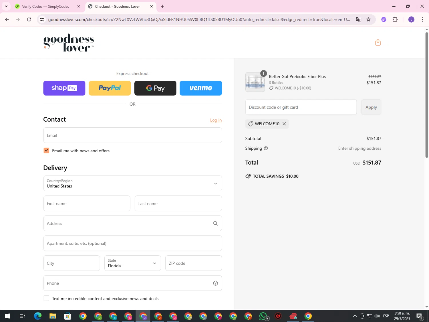Viewport: 429px width, 322px height.
Task: Click the shipping info question icon
Action: [266, 148]
